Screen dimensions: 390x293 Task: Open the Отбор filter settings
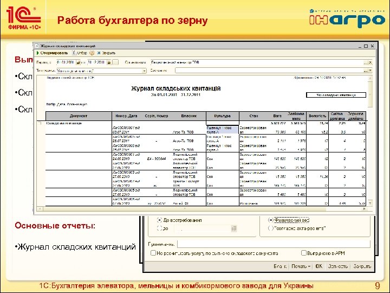(x=79, y=53)
